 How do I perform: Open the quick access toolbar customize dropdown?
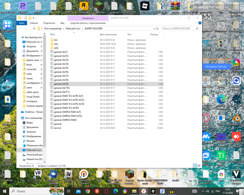point(33,18)
